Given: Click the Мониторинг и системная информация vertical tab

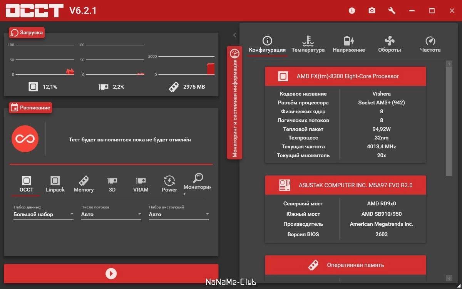Looking at the screenshot, I should point(234,103).
